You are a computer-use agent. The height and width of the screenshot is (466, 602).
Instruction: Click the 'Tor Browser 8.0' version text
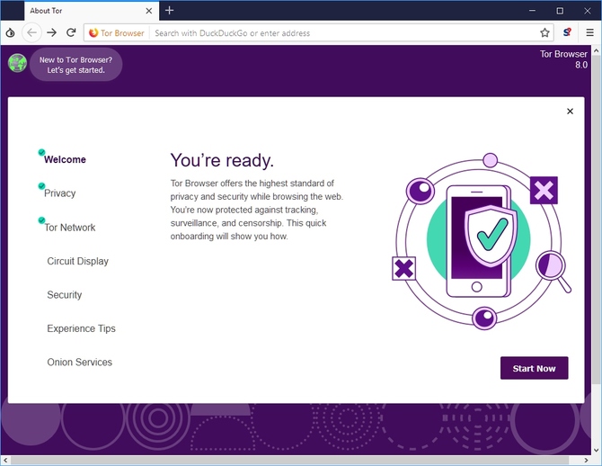[563, 59]
